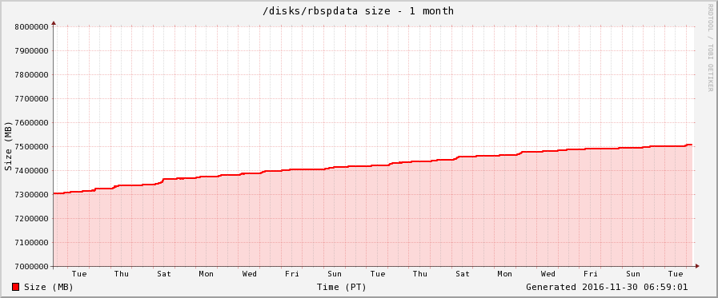This screenshot has width=718, height=298.
Task: Click the 7300000 y-axis label
Action: pyautogui.click(x=32, y=195)
